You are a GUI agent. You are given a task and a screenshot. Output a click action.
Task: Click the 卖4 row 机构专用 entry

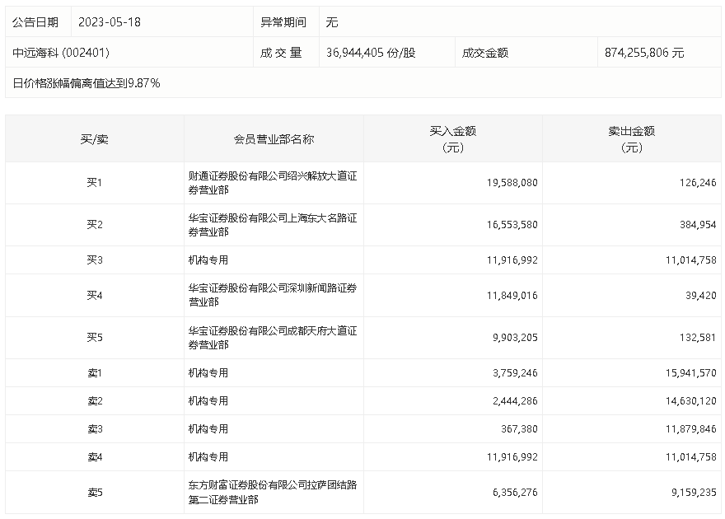click(208, 457)
